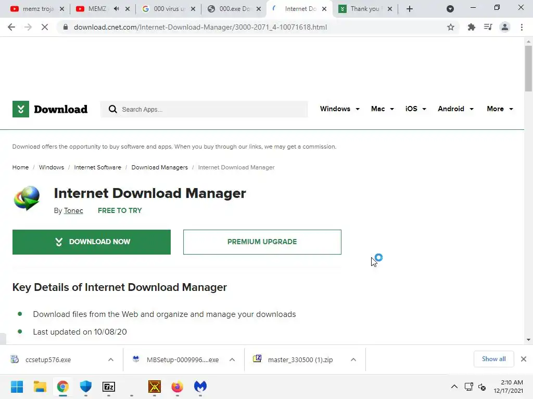Expand the Windows dropdown menu

point(339,109)
